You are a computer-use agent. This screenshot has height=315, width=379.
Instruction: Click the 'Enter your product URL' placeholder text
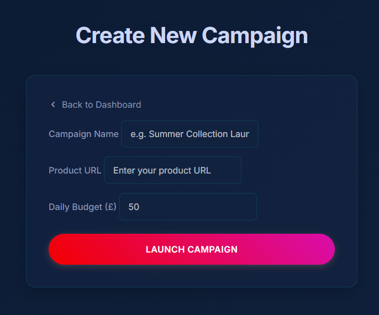(162, 170)
